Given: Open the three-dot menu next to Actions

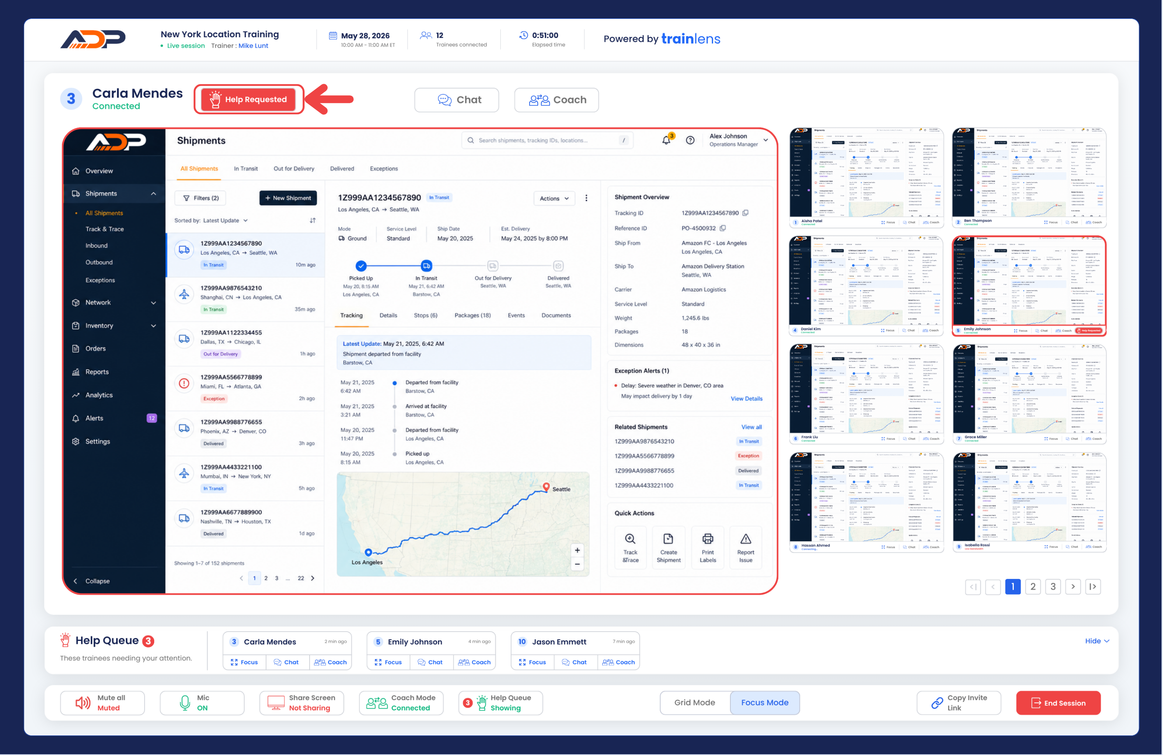Looking at the screenshot, I should [x=586, y=198].
